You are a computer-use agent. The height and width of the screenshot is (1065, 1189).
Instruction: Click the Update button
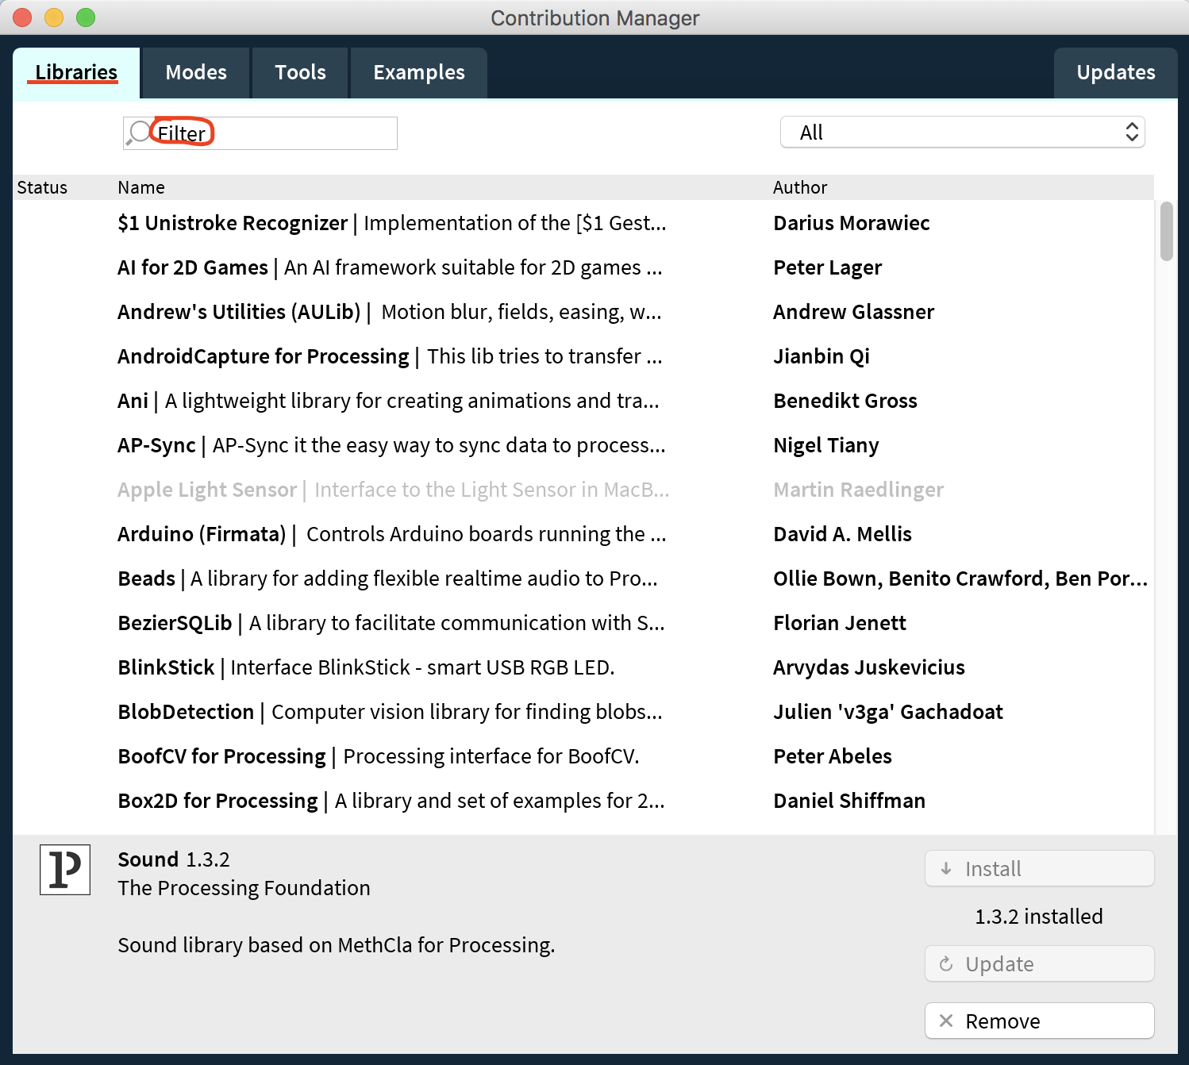(x=1040, y=964)
